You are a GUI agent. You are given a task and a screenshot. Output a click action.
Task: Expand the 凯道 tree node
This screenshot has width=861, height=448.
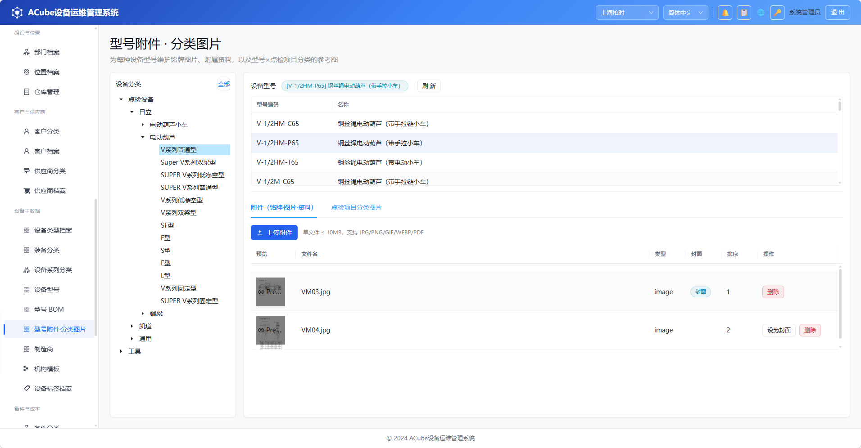click(x=132, y=326)
